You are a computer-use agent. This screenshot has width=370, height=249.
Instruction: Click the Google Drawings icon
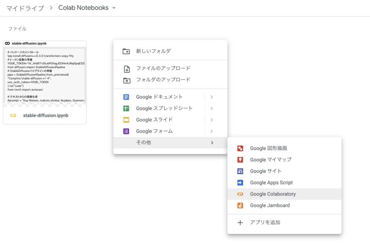pos(240,148)
